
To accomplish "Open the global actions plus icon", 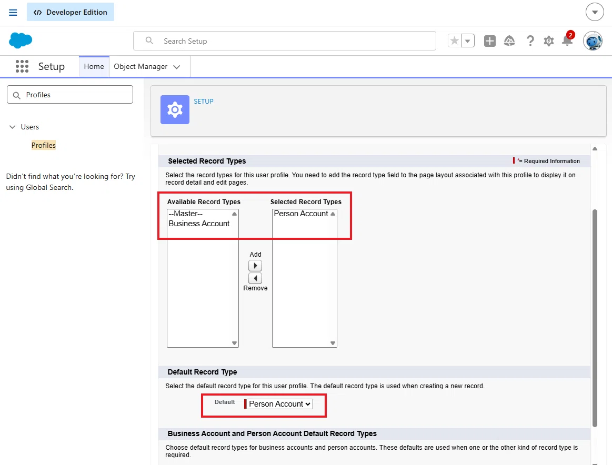I will (489, 41).
